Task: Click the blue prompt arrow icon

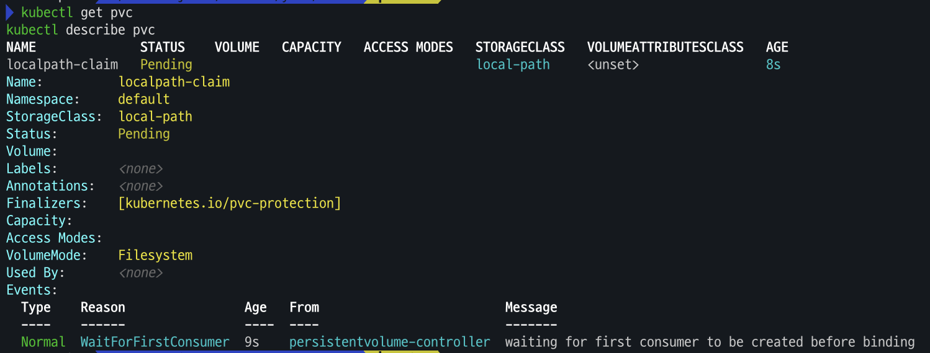Action: pyautogui.click(x=10, y=12)
